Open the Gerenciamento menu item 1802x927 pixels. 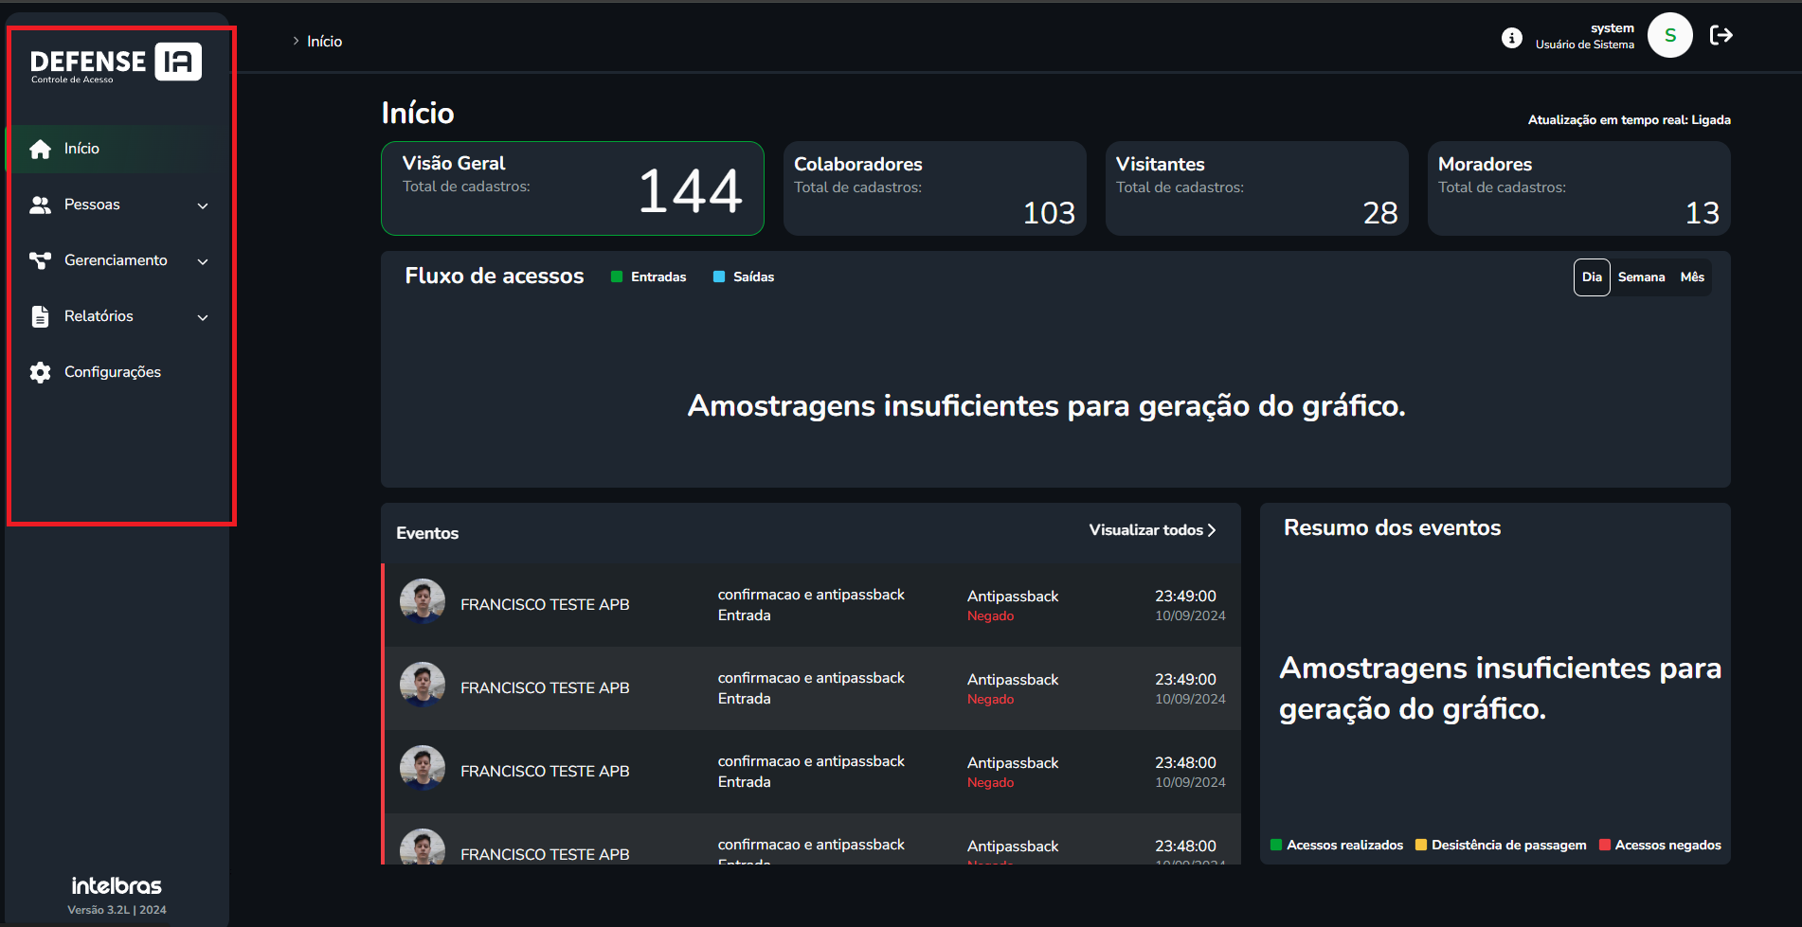[x=118, y=260]
